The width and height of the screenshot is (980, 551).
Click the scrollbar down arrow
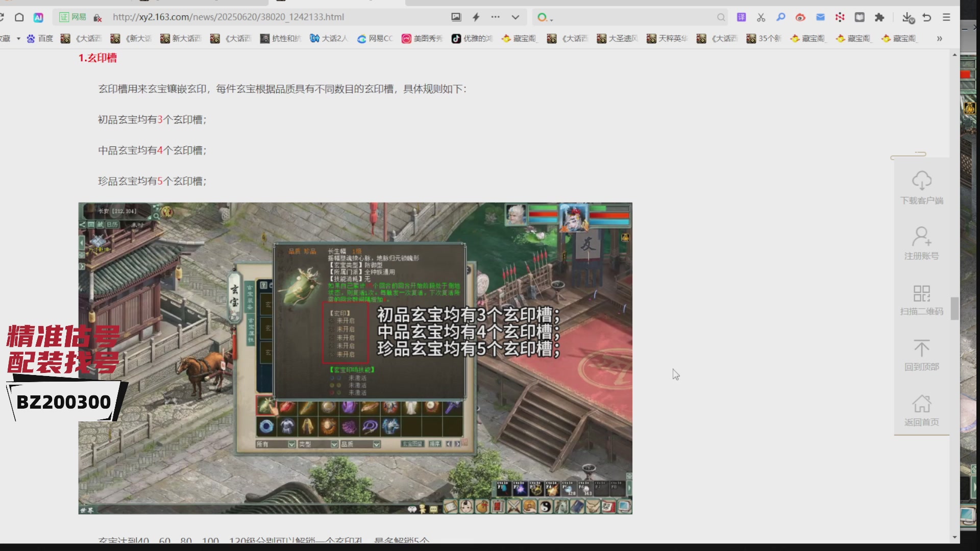954,537
